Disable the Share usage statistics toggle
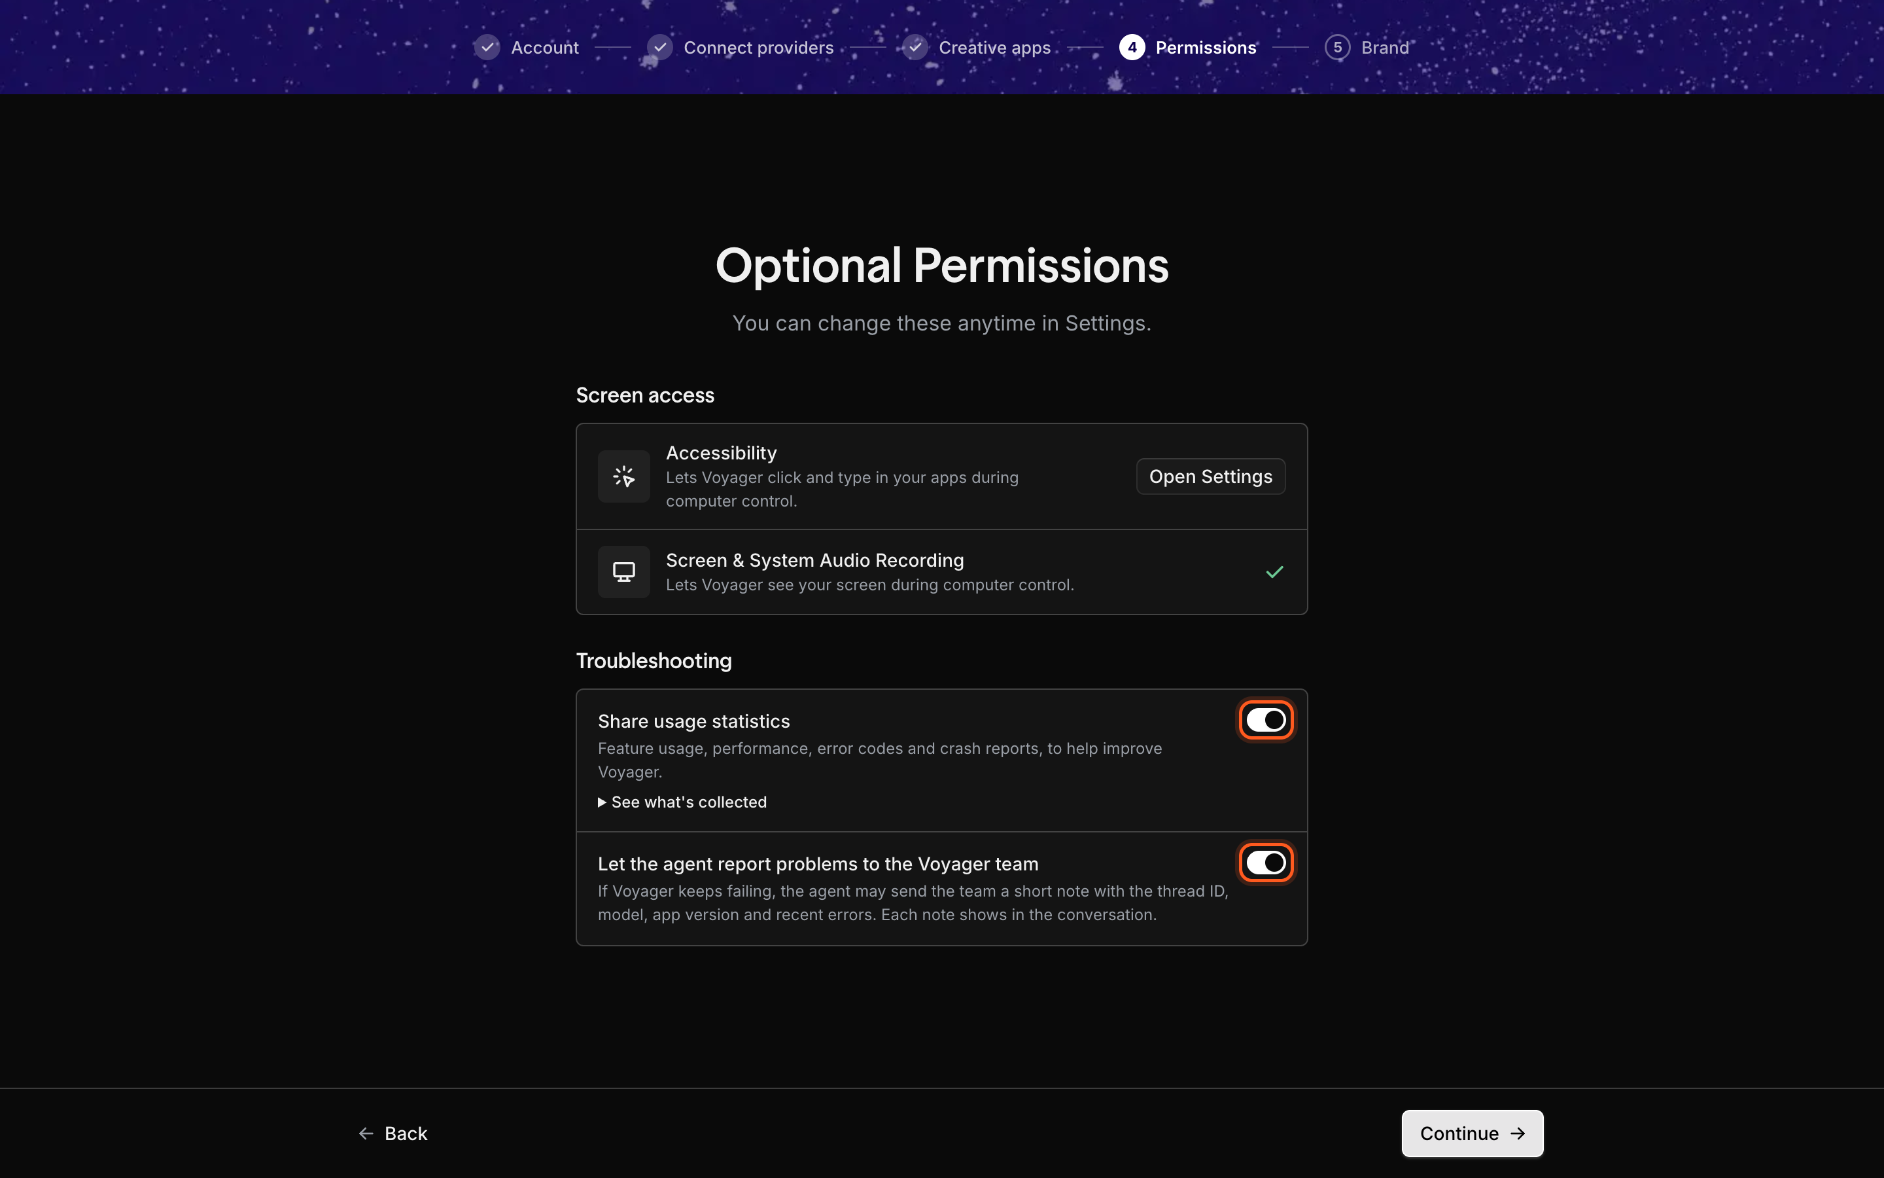This screenshot has height=1178, width=1884. tap(1266, 720)
